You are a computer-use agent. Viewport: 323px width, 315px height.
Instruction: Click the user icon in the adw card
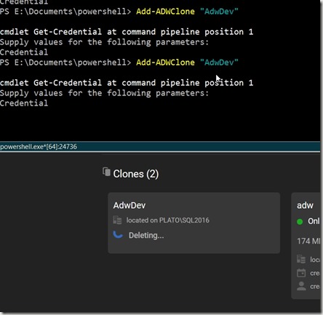click(x=301, y=286)
